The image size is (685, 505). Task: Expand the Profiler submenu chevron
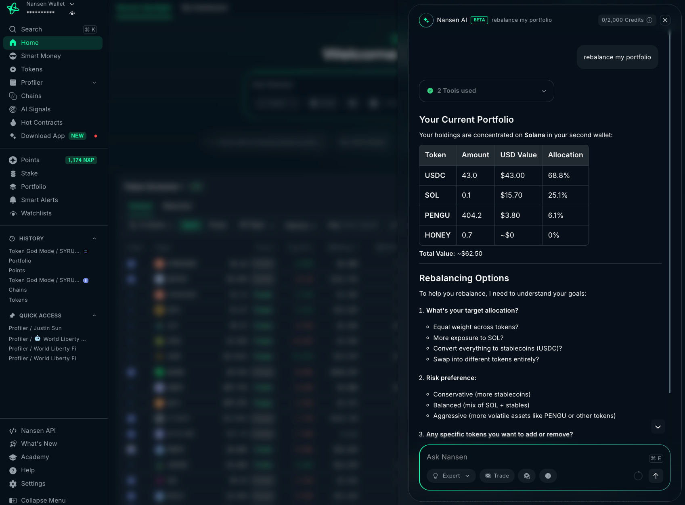pos(94,83)
